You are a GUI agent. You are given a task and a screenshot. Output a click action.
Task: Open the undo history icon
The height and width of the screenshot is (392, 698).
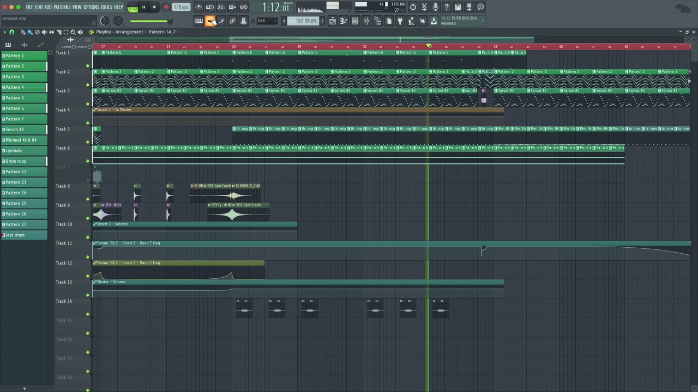tap(413, 7)
